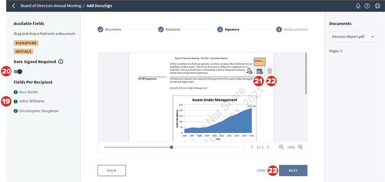This screenshot has height=182, width=385.
Task: Select the Recipients step
Action: (x=170, y=29)
